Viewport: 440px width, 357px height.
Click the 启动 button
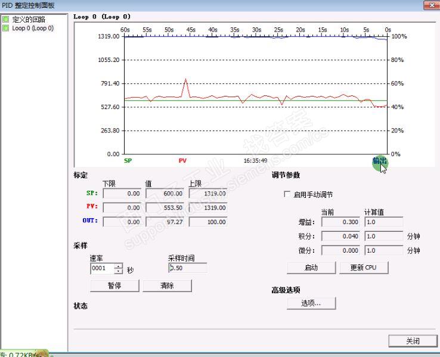point(311,268)
